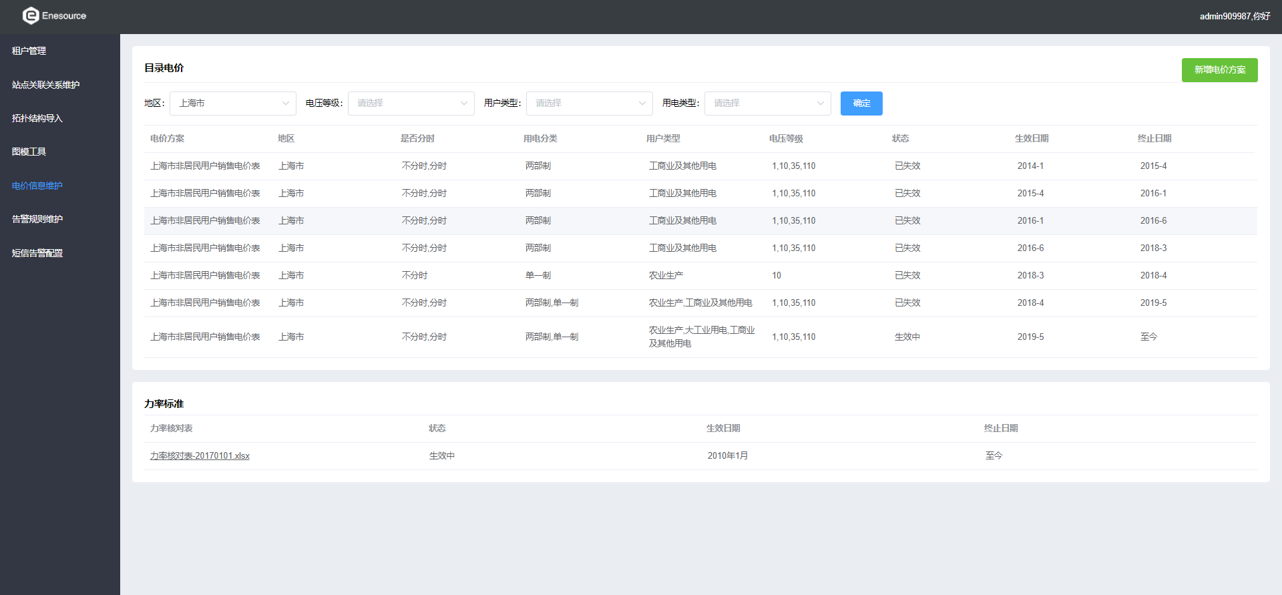This screenshot has height=595, width=1282.
Task: Click 2015-4 终止日期 in first row
Action: point(1153,166)
